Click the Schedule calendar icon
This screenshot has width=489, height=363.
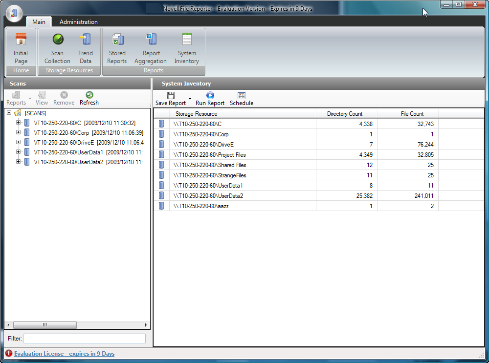click(242, 95)
